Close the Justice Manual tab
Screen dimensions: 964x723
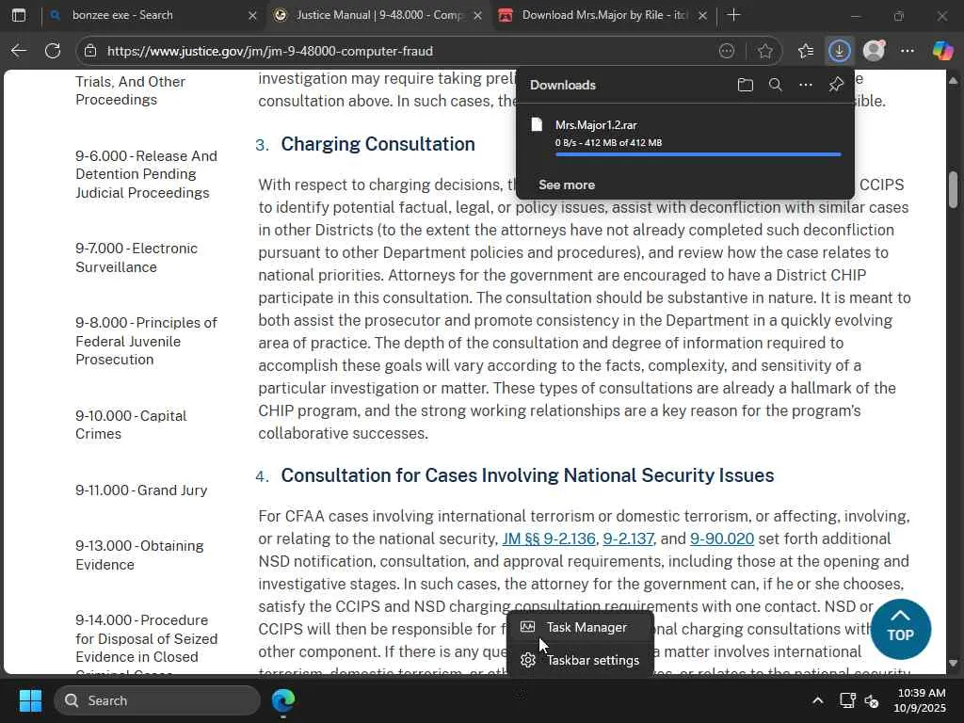[477, 15]
